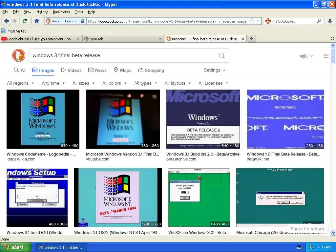This screenshot has height=252, width=336.
Task: Click the betaarchive.com source link
Action: point(181,159)
